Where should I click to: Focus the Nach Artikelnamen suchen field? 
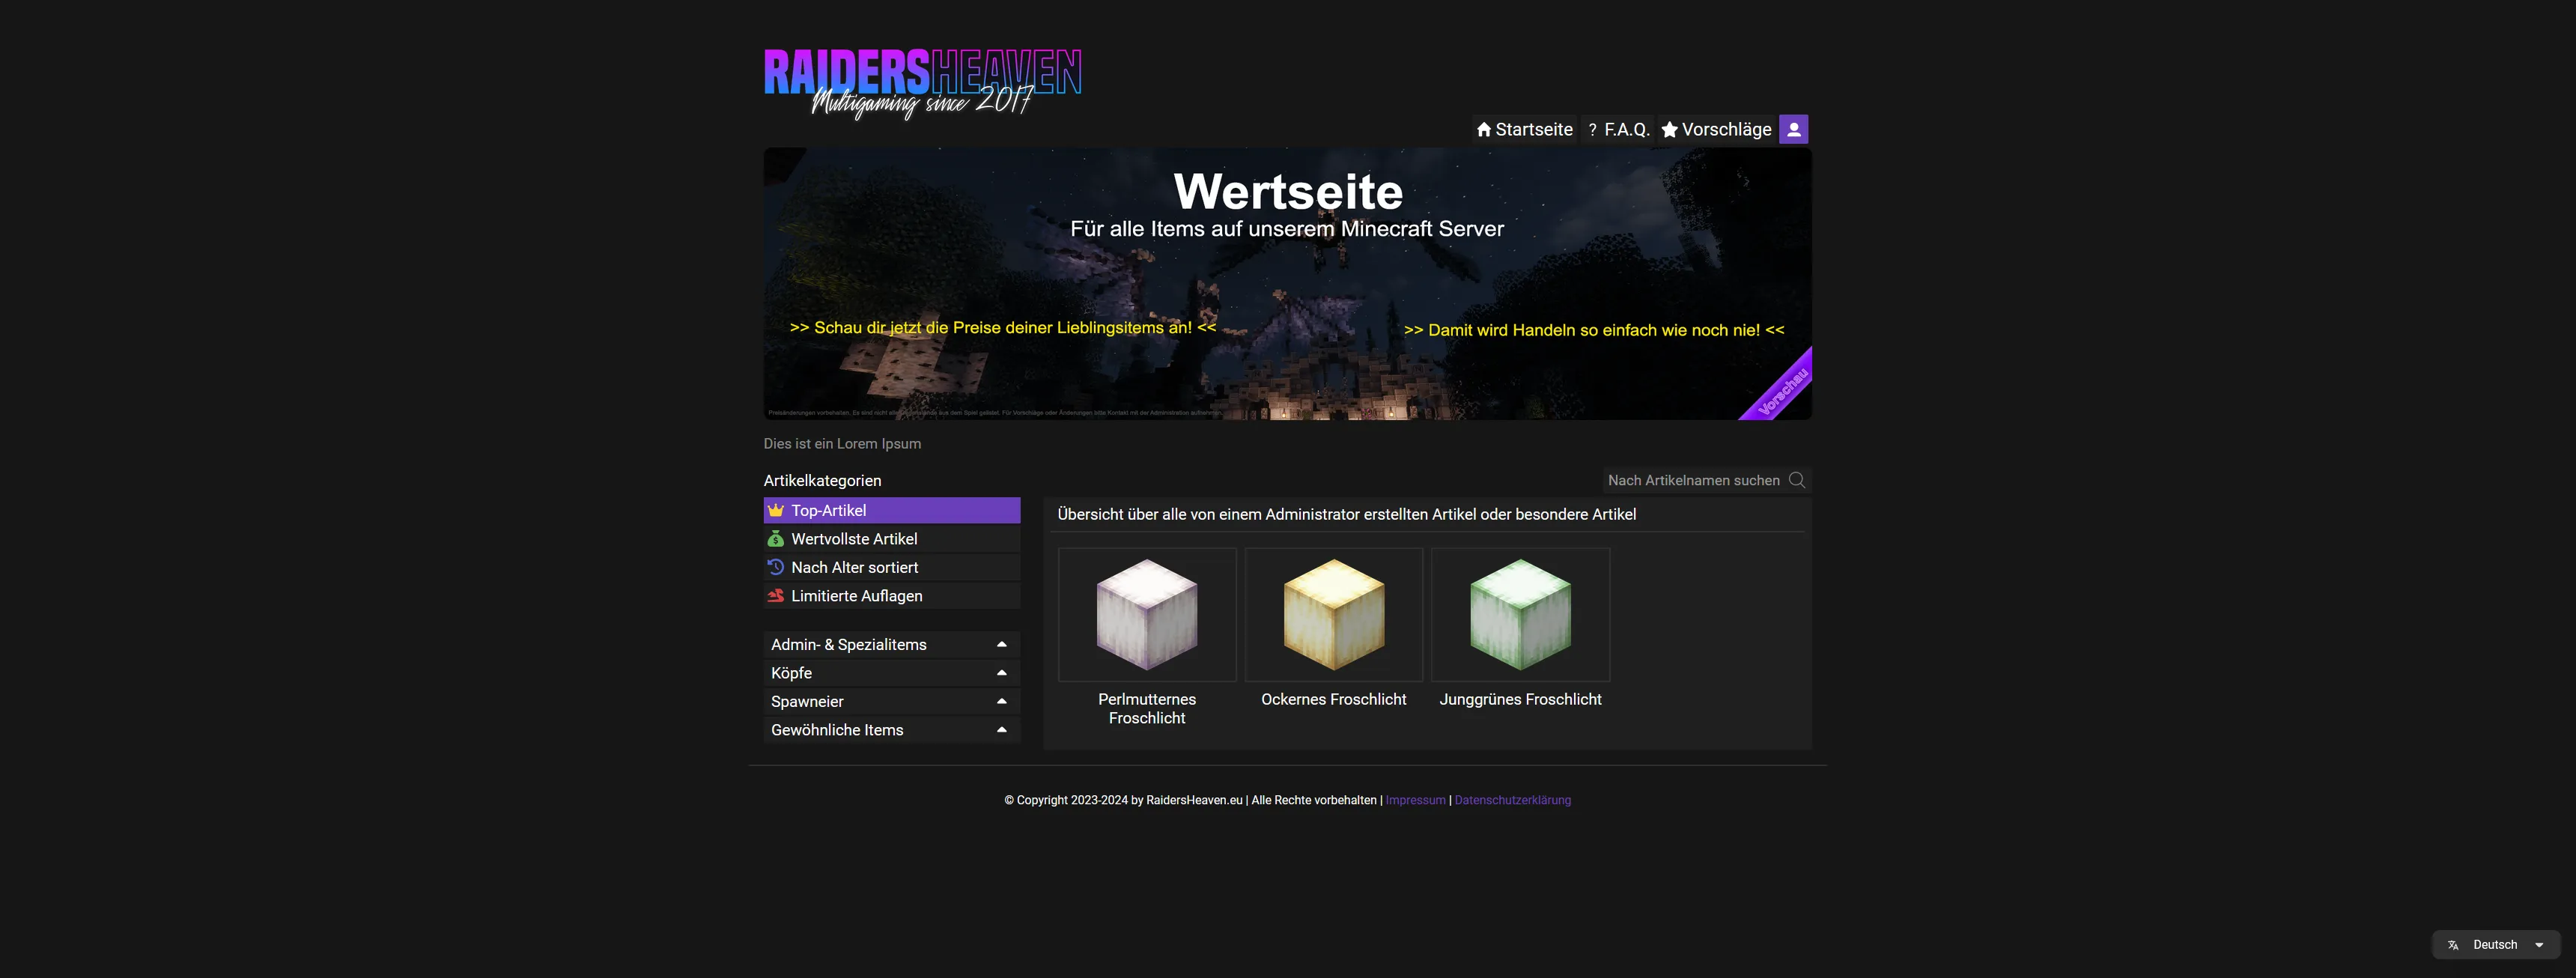pyautogui.click(x=1707, y=480)
